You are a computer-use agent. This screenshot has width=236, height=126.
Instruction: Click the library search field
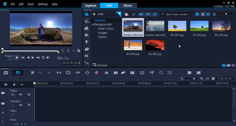176,14
